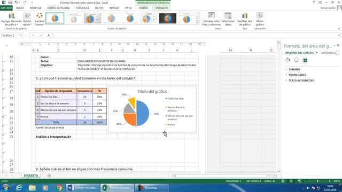Click yellow exploded 10% pie slice
This screenshot has width=342, height=192.
point(133,102)
